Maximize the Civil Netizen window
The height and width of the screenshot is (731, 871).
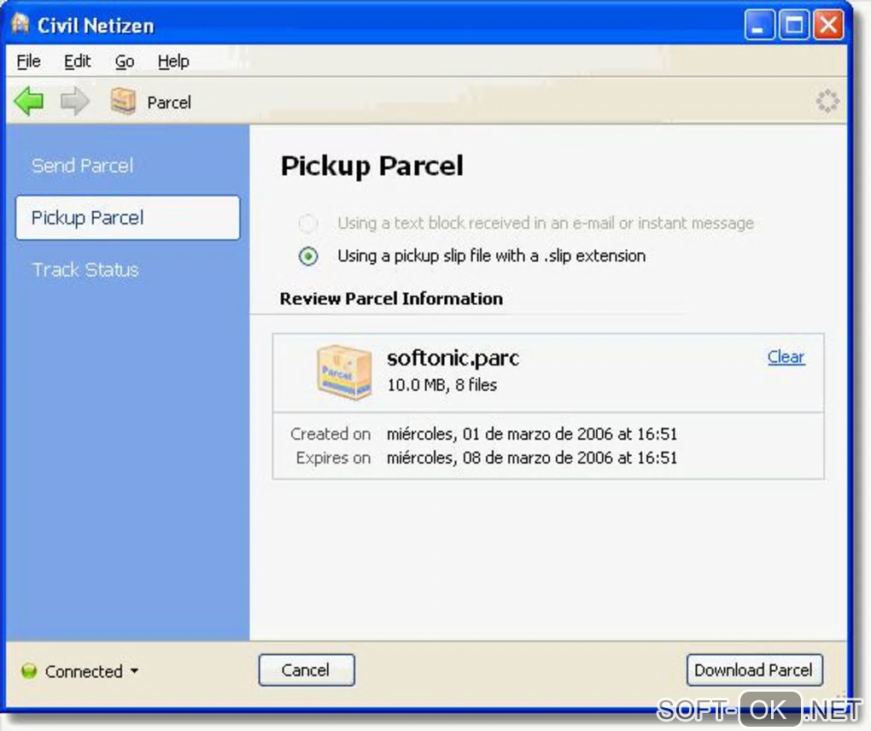click(x=794, y=26)
